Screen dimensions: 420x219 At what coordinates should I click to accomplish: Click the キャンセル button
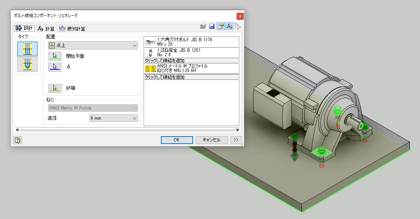(x=211, y=140)
